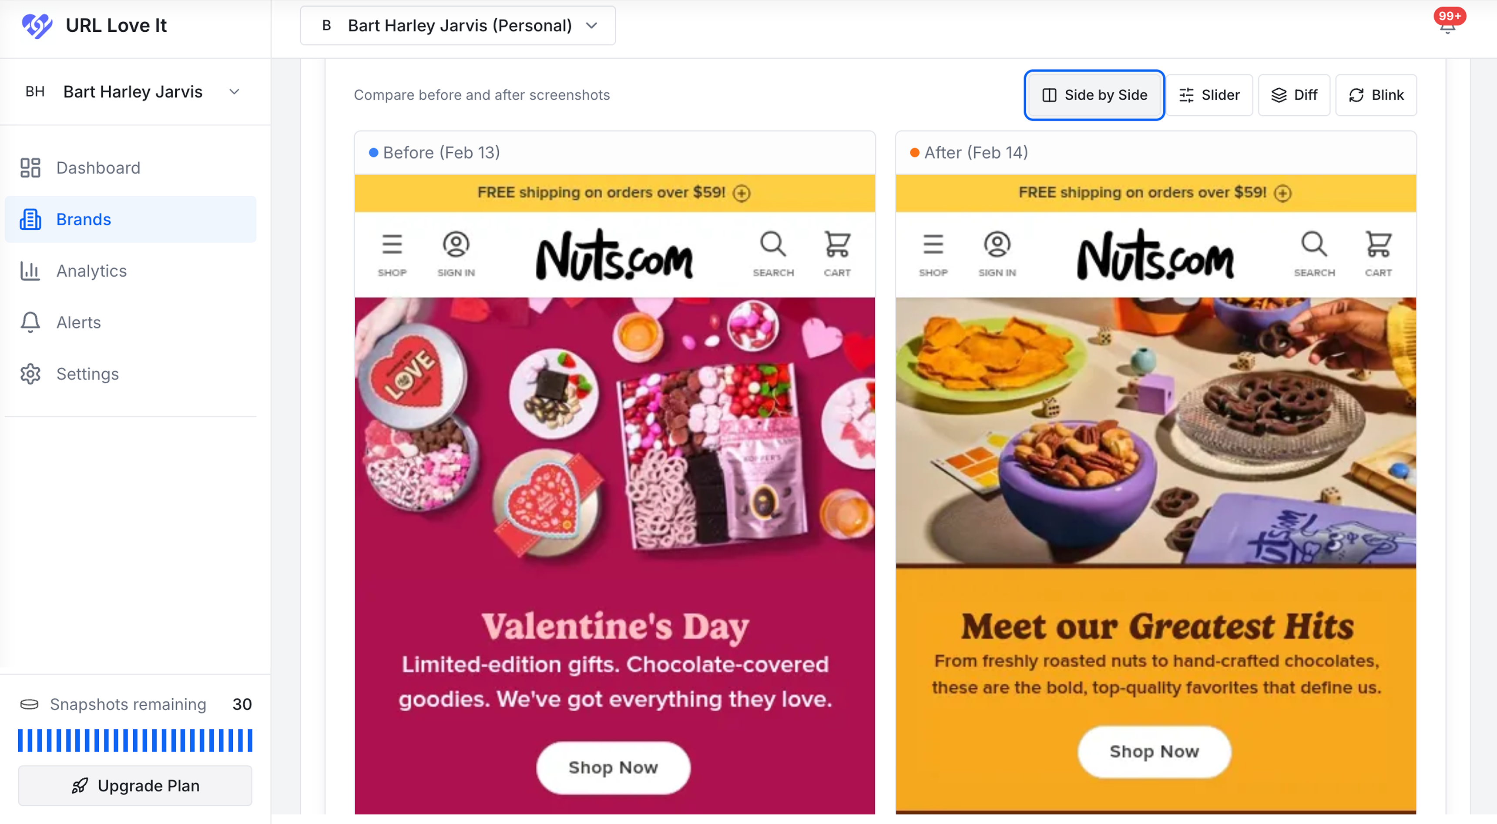
Task: Click the URL Love It heart logo
Action: (37, 26)
